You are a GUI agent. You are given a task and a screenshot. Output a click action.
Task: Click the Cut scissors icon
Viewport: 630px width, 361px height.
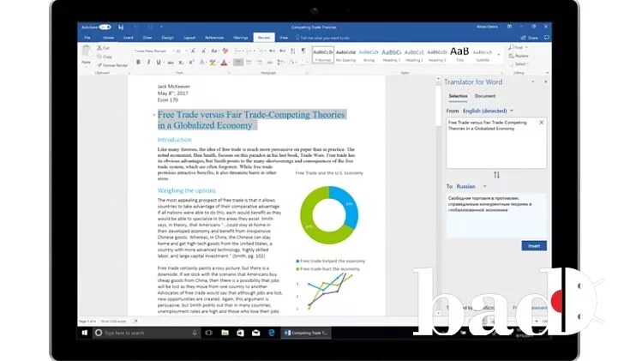(99, 47)
